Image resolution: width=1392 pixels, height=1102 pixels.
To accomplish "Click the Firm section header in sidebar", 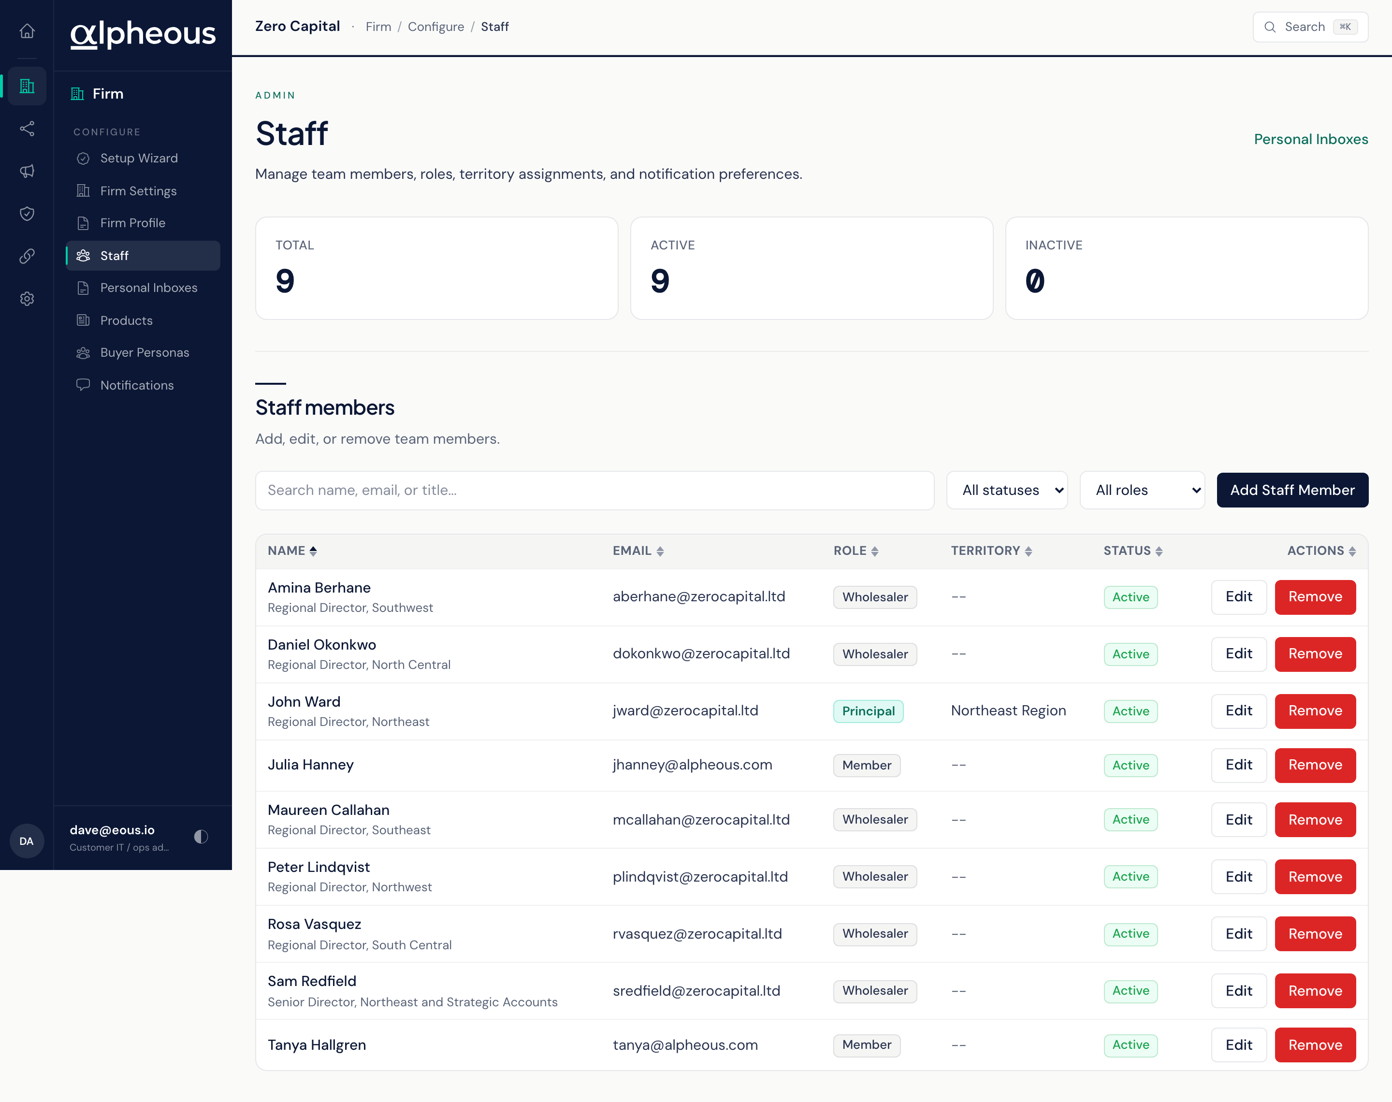I will click(x=97, y=94).
